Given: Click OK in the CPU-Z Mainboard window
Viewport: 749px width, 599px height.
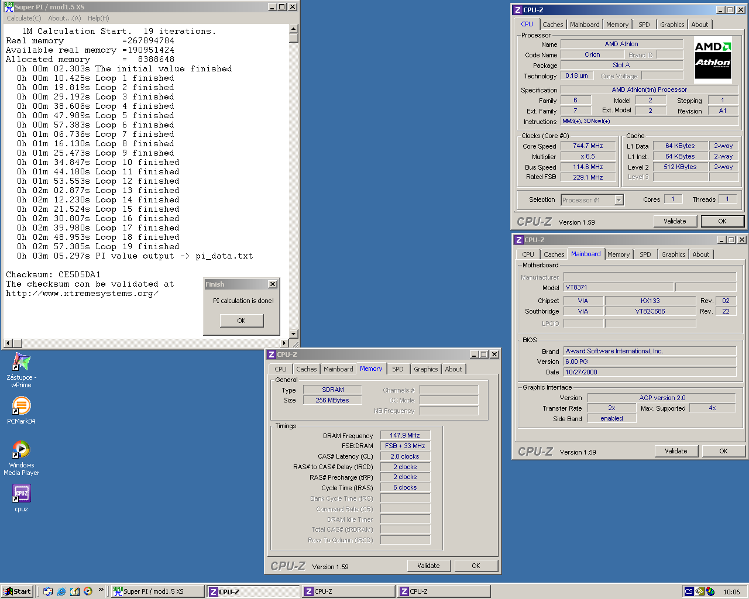Looking at the screenshot, I should (x=723, y=451).
